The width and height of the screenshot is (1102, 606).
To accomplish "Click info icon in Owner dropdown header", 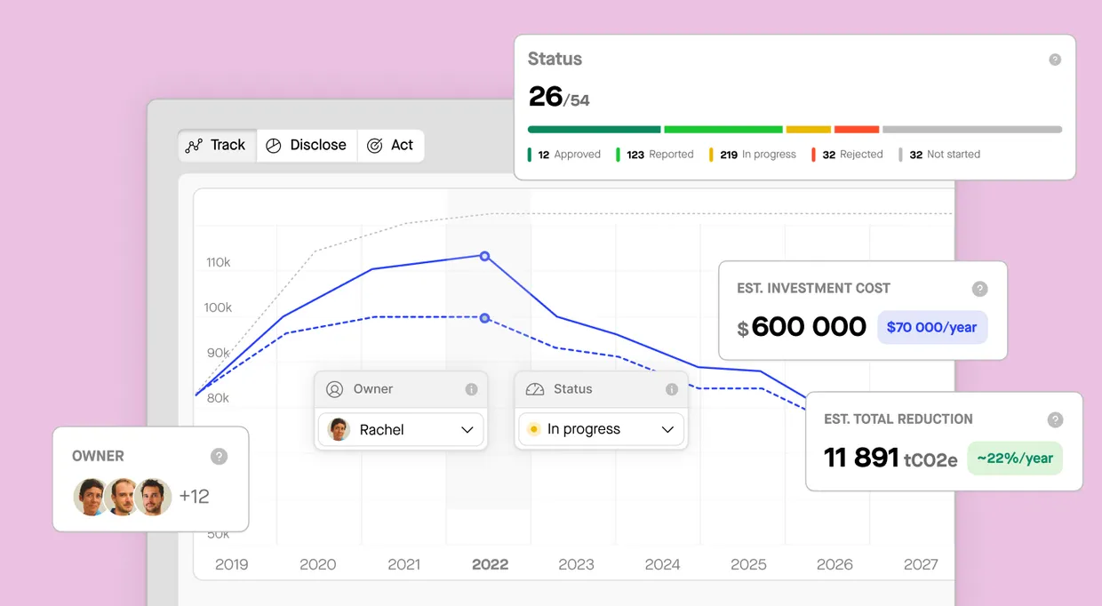I will [x=471, y=389].
